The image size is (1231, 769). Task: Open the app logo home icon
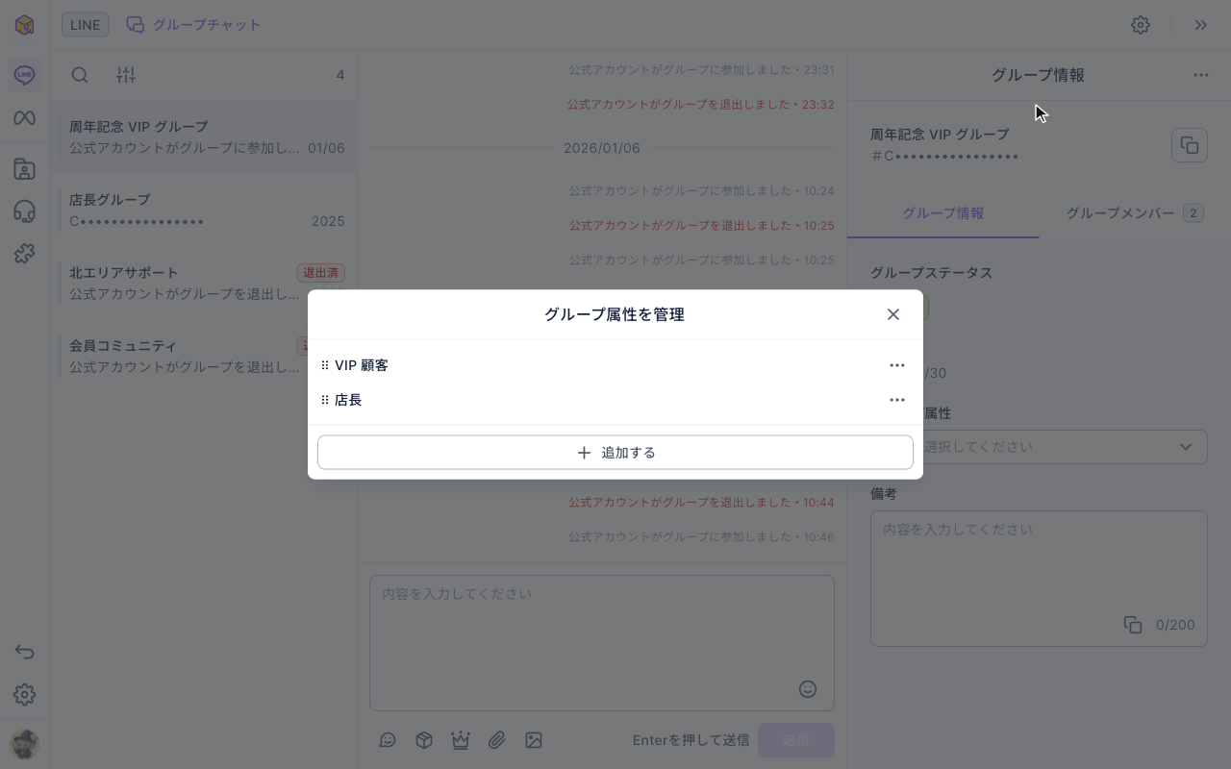click(x=25, y=25)
